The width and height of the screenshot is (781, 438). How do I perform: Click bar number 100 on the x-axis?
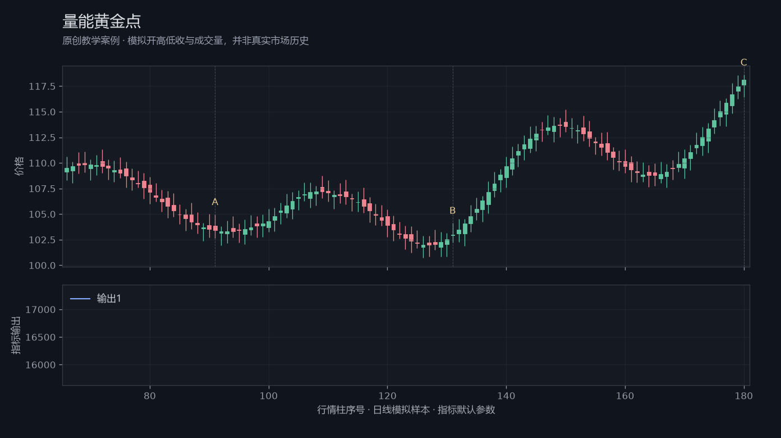click(269, 395)
